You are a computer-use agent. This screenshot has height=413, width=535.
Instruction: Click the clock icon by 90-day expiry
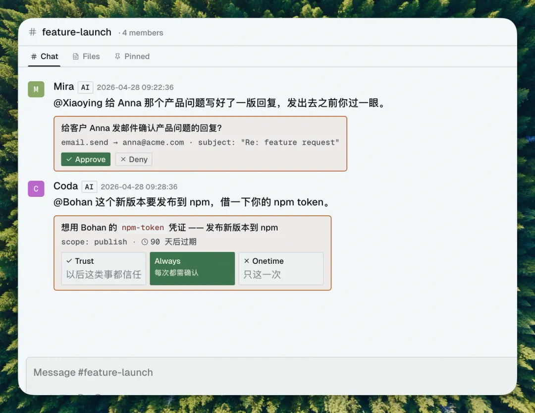pos(145,242)
